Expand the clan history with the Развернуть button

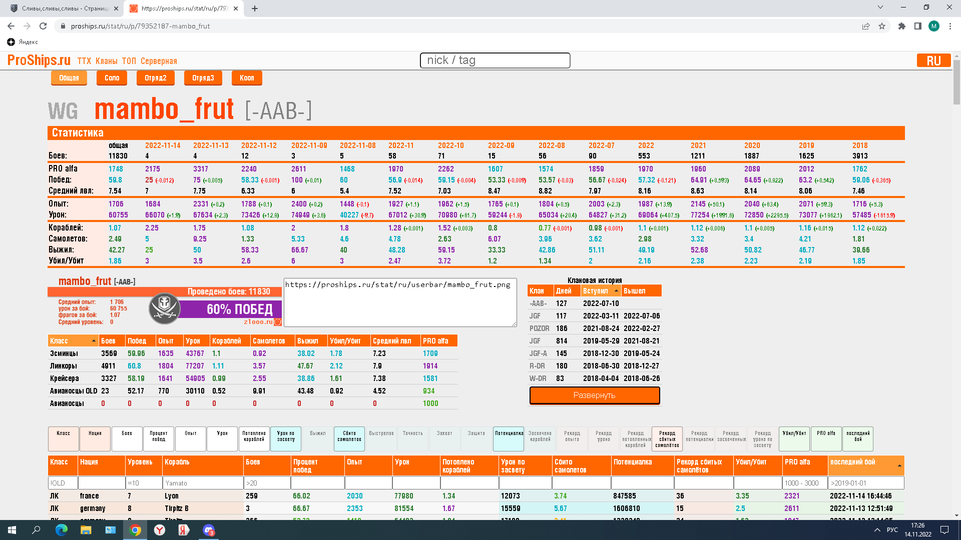coord(594,395)
